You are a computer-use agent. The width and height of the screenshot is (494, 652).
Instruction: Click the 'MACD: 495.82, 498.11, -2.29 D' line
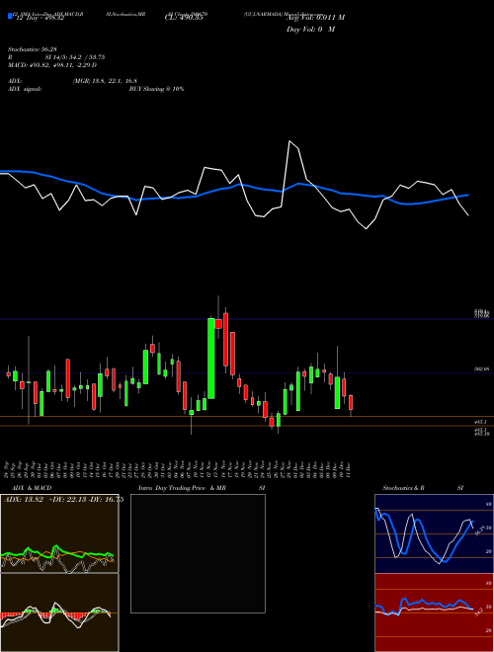click(x=52, y=65)
